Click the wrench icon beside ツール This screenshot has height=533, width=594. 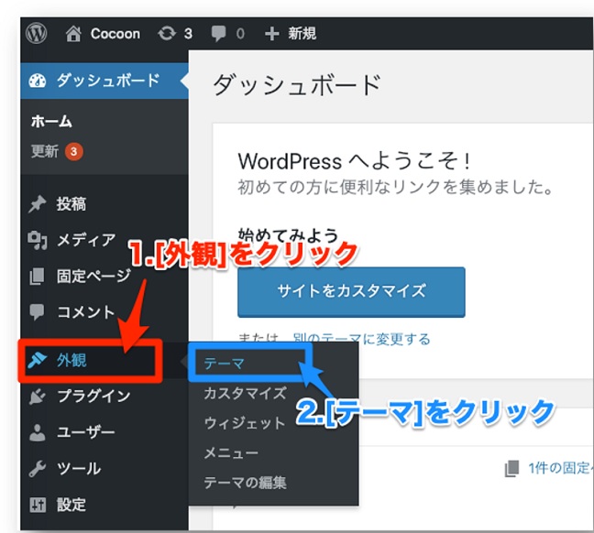click(x=37, y=469)
